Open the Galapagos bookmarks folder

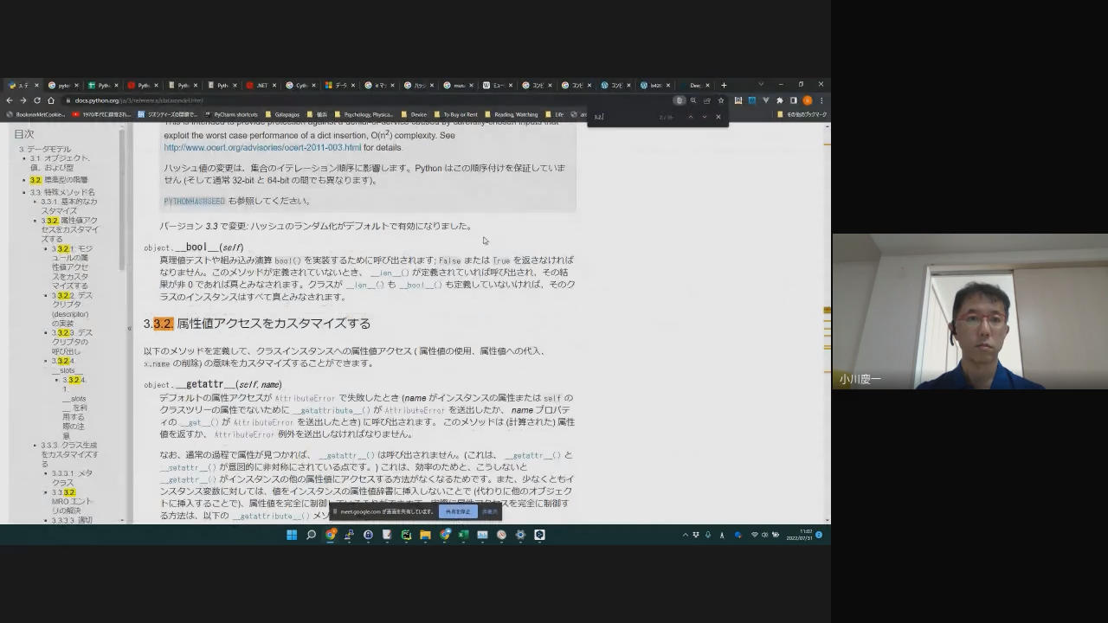point(285,114)
